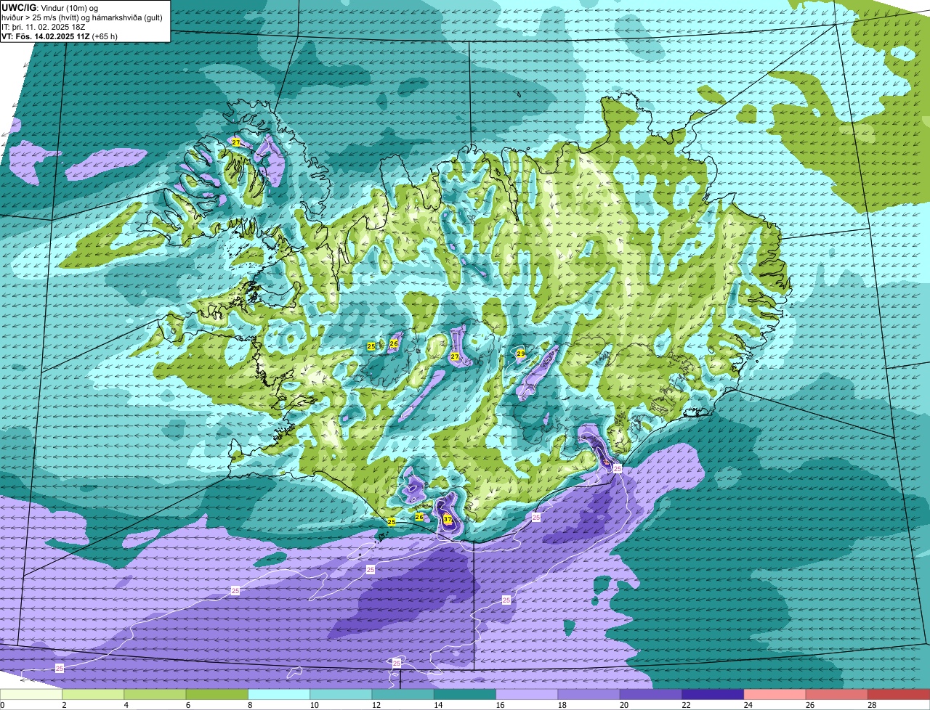Click the legend scale value '0'
The width and height of the screenshot is (930, 710).
click(x=2, y=705)
